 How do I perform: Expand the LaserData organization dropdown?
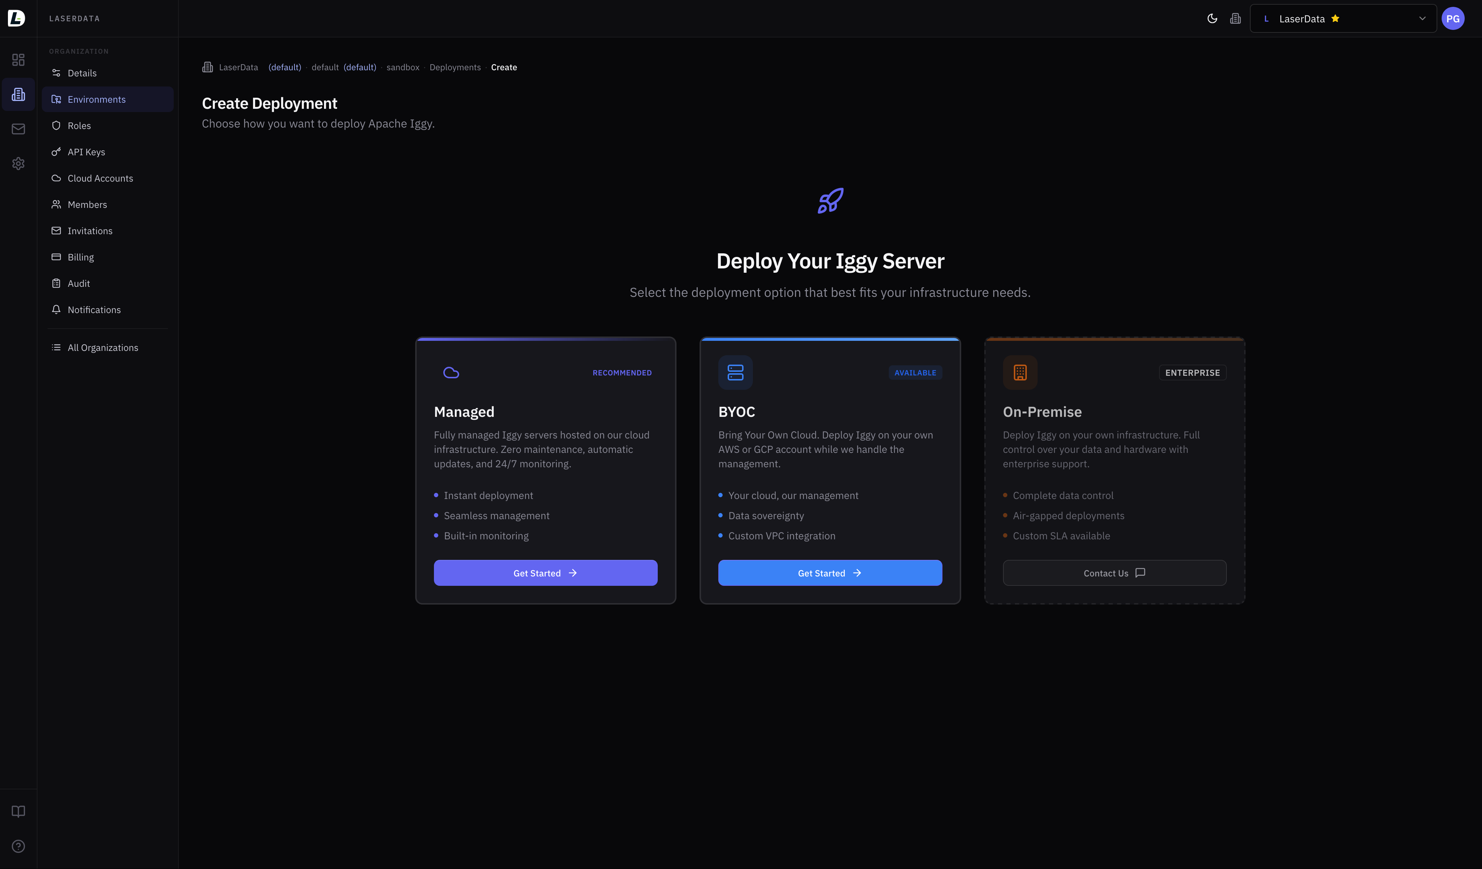click(x=1423, y=18)
